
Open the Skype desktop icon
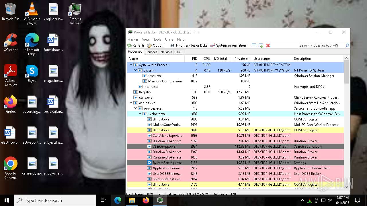[x=32, y=74]
